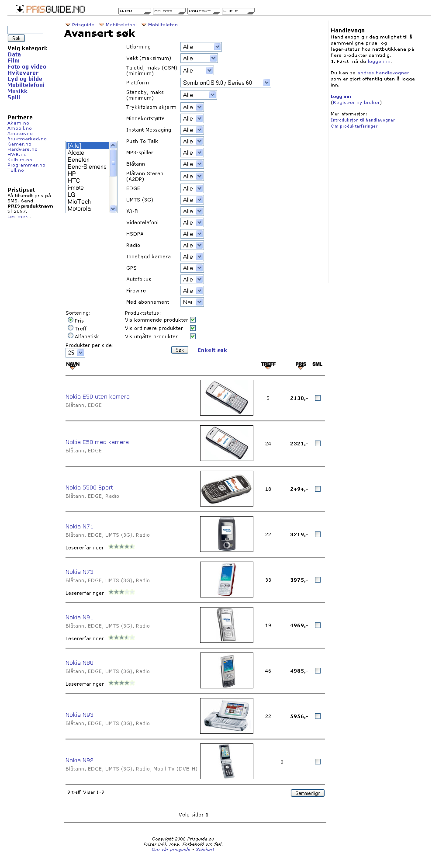Select Treff sorting radio button
The width and height of the screenshot is (439, 854).
click(70, 328)
